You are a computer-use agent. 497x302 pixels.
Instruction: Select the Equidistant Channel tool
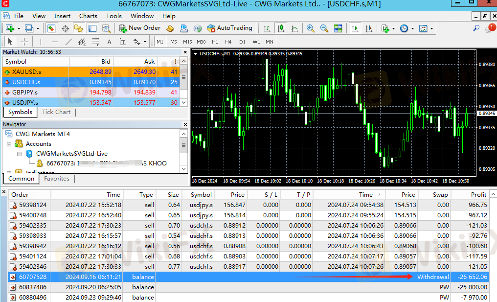(x=82, y=42)
